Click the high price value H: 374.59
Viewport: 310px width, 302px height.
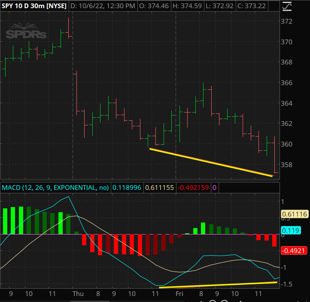(x=187, y=6)
